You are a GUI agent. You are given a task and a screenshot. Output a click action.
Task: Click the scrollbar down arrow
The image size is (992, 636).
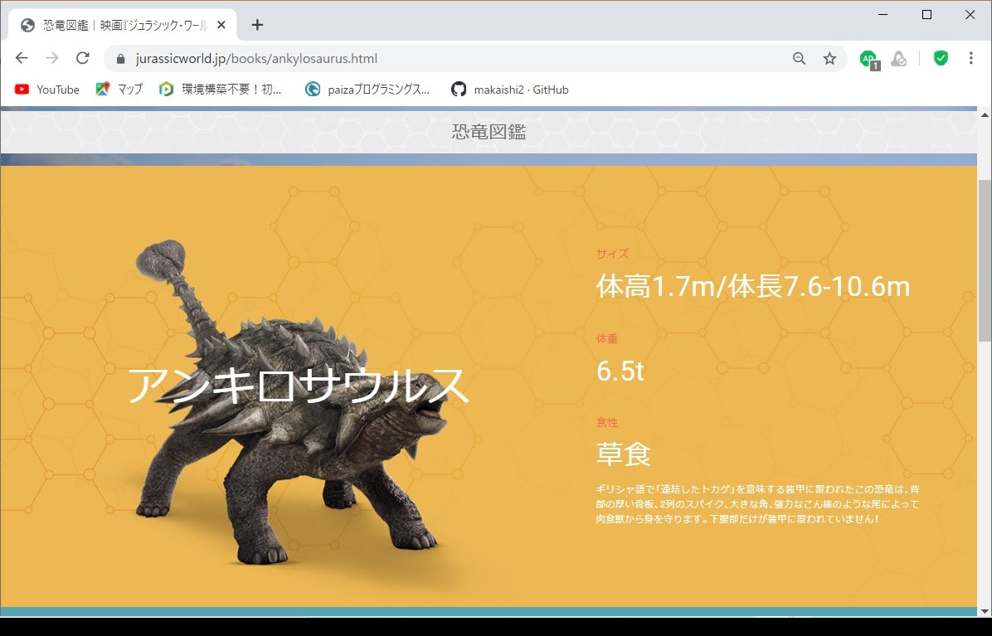pos(985,611)
